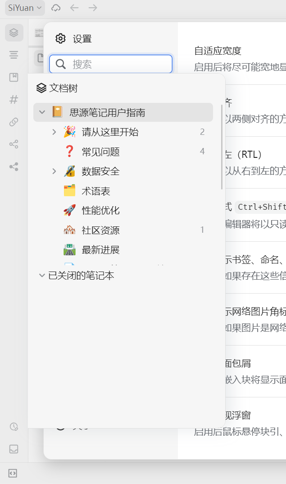Go forward with the right arrow
The image size is (286, 484).
93,8
